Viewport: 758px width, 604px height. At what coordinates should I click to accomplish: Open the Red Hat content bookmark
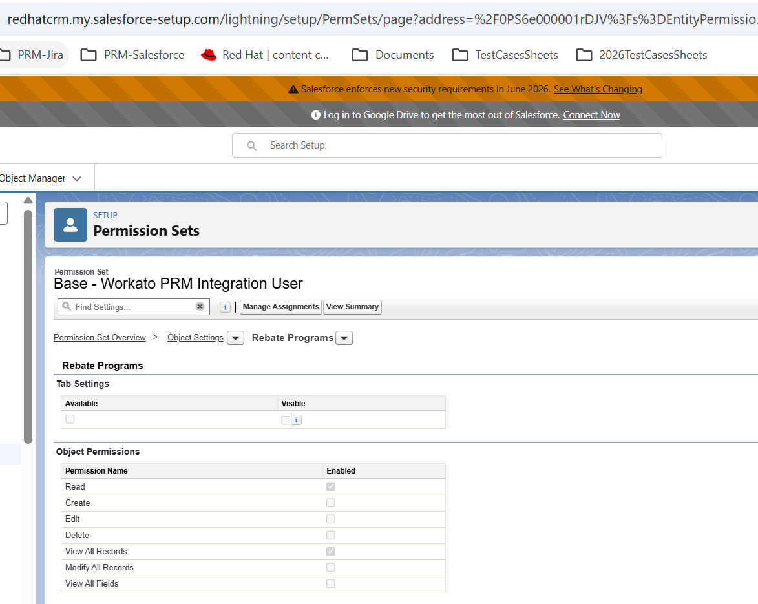[x=265, y=55]
